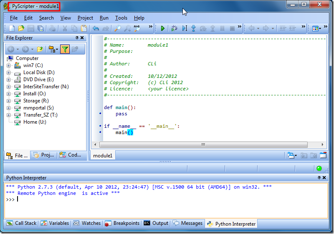Toggle pin on the File Explorer panel
This screenshot has width=334, height=234.
pos(77,38)
